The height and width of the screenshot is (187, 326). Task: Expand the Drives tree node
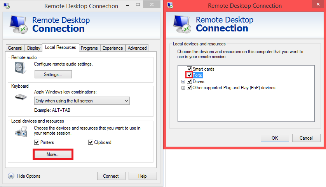click(183, 81)
